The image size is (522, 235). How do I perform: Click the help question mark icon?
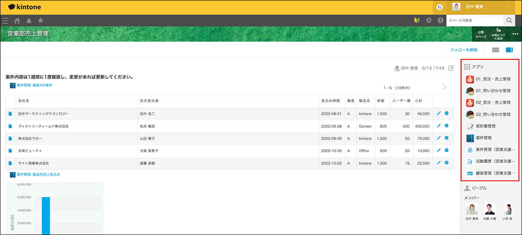[440, 20]
